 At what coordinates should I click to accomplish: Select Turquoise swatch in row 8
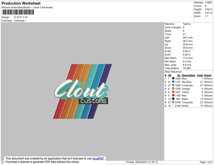[173, 102]
